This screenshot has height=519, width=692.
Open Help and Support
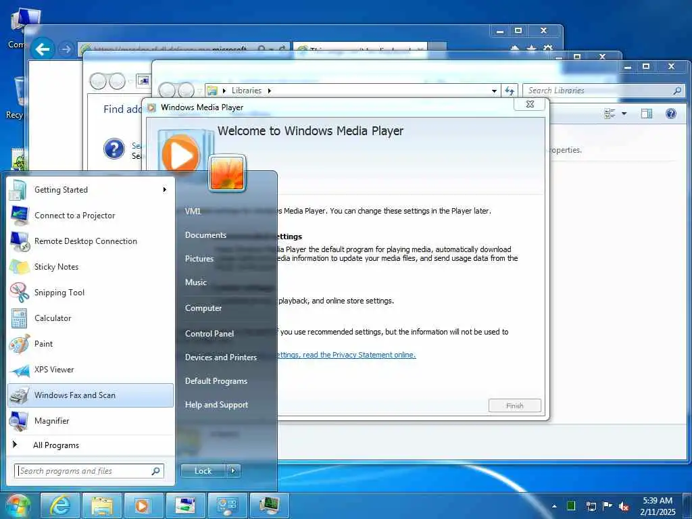[216, 405]
